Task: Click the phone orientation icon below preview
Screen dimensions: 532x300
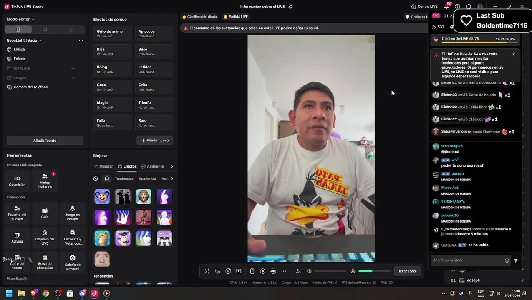Action: click(x=252, y=271)
